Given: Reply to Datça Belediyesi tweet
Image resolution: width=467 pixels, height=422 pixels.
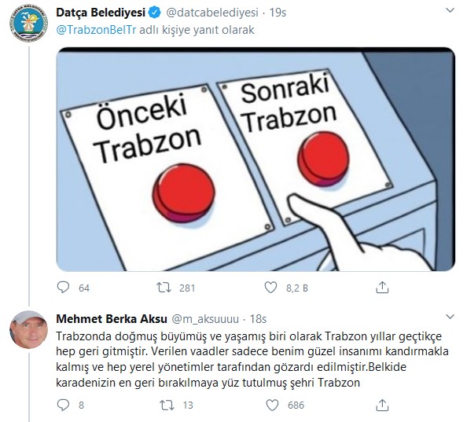Looking at the screenshot, I should coord(63,288).
